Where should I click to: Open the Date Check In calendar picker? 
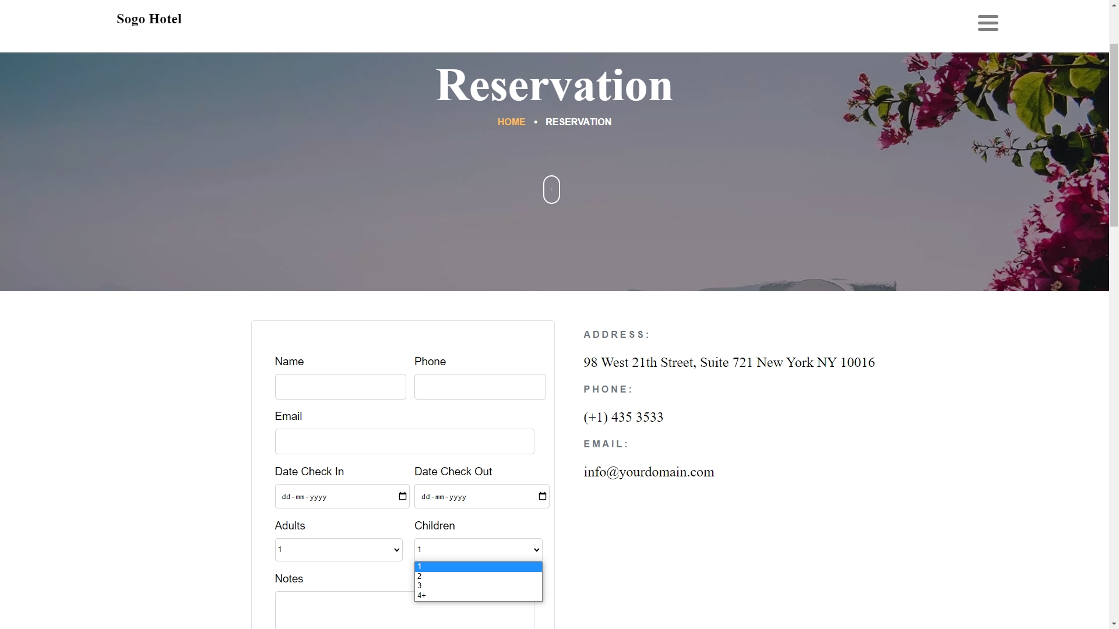(x=402, y=496)
